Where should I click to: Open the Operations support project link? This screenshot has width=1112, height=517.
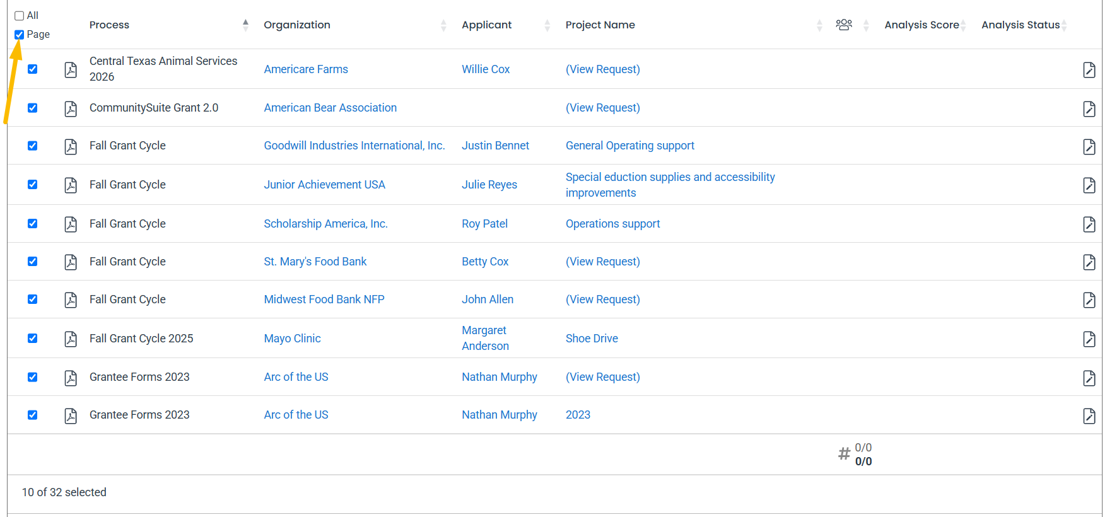click(613, 224)
